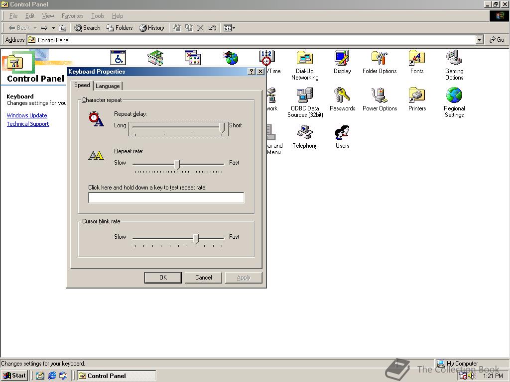Click the My Computer status bar text
Image resolution: width=510 pixels, height=382 pixels.
[x=462, y=364]
